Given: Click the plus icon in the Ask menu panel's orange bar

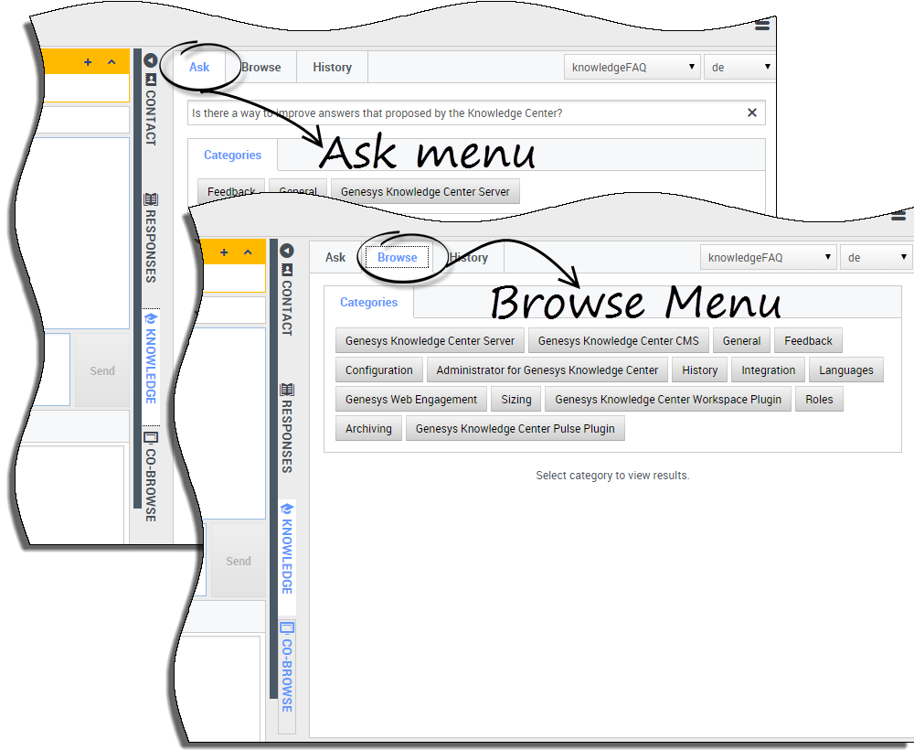Looking at the screenshot, I should pyautogui.click(x=88, y=62).
